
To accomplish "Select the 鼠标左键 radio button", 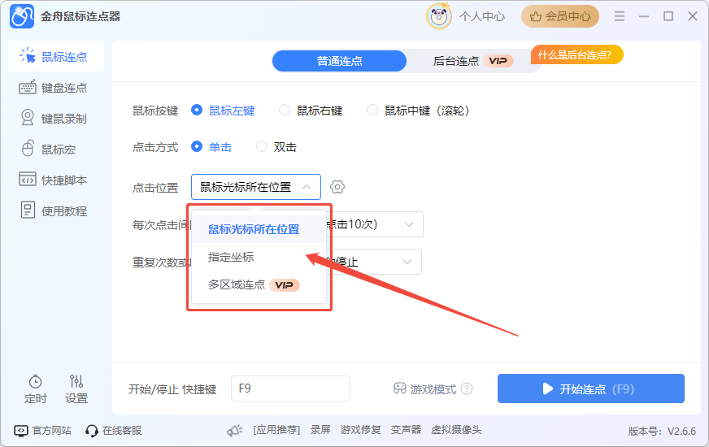I will [197, 110].
